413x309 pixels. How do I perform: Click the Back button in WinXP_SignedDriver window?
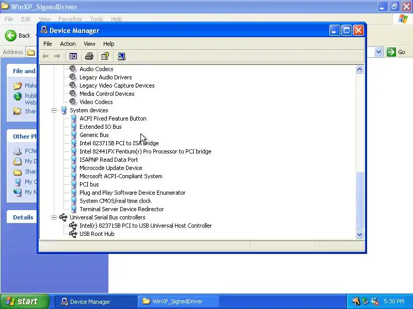coord(18,36)
